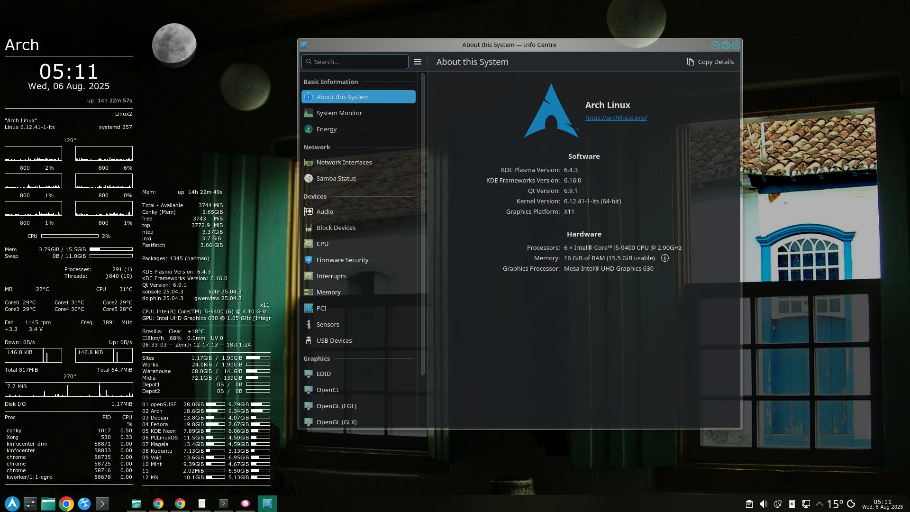Open OpenGL (GLX) page
The image size is (910, 512).
pos(358,421)
